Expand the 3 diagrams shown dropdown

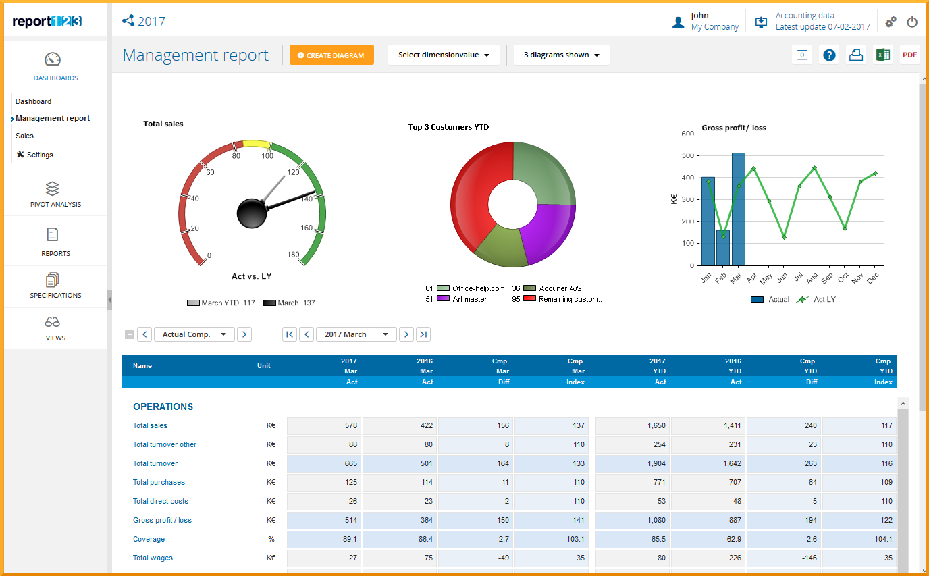pyautogui.click(x=562, y=55)
